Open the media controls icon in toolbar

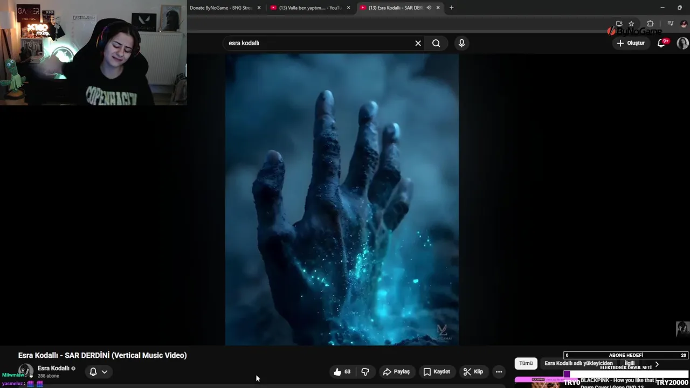(x=670, y=24)
